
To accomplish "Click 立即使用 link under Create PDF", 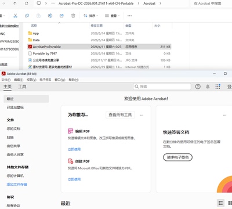I will click(x=74, y=179).
